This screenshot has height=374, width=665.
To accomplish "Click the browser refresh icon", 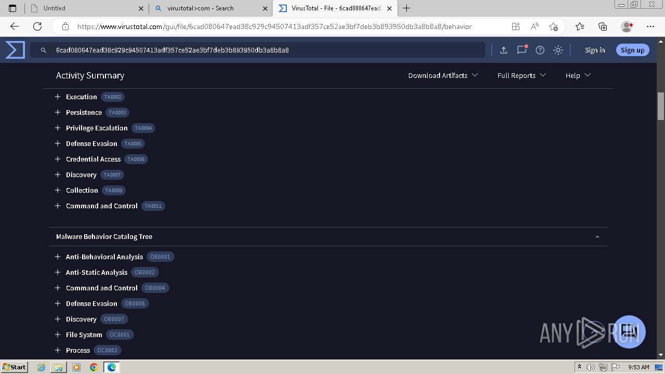I will coord(37,26).
